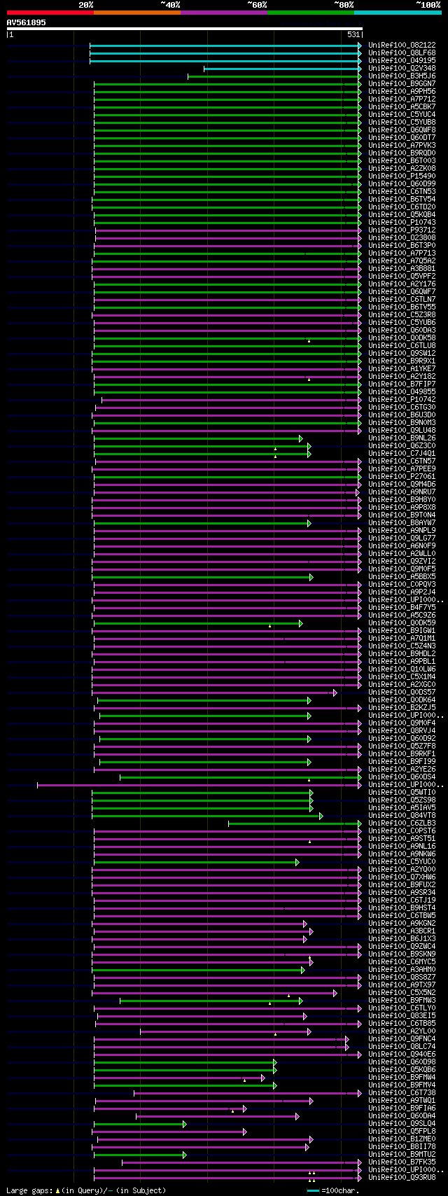This screenshot has width=448, height=1196.
Task: Open hit UniRef100_Q7XHW6
Action: 402,877
